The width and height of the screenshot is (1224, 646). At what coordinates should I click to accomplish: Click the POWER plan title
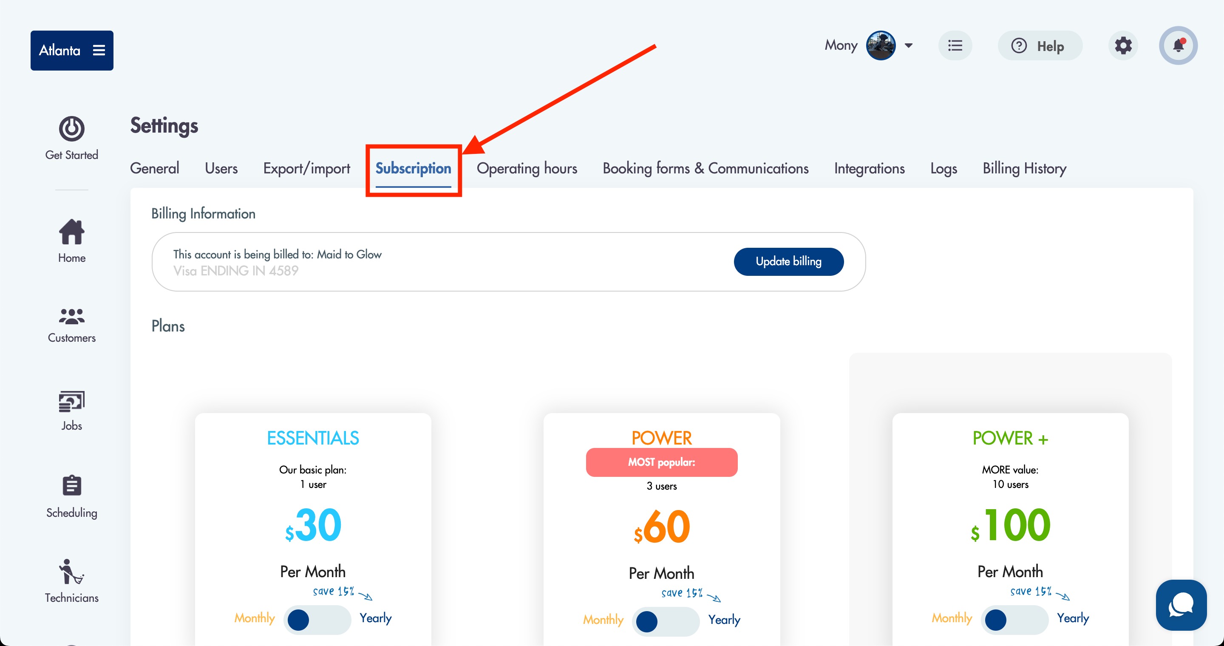(661, 438)
